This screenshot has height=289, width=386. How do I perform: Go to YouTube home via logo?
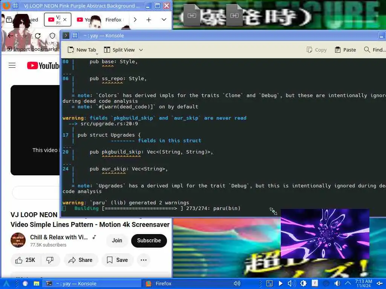click(43, 65)
